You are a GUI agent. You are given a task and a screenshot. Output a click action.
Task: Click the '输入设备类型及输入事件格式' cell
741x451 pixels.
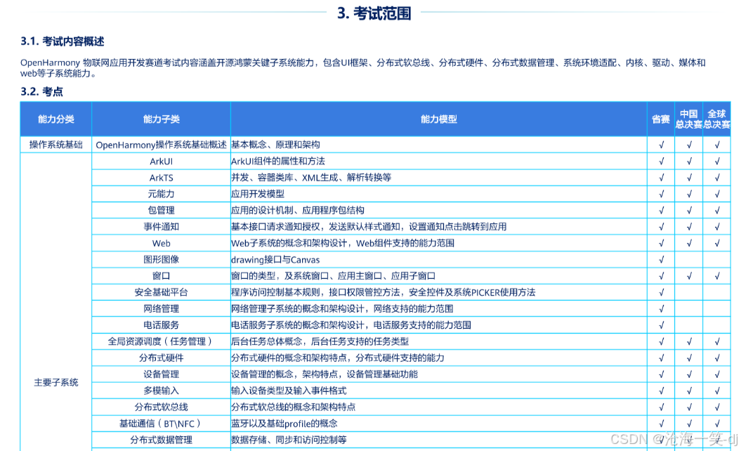pyautogui.click(x=438, y=391)
